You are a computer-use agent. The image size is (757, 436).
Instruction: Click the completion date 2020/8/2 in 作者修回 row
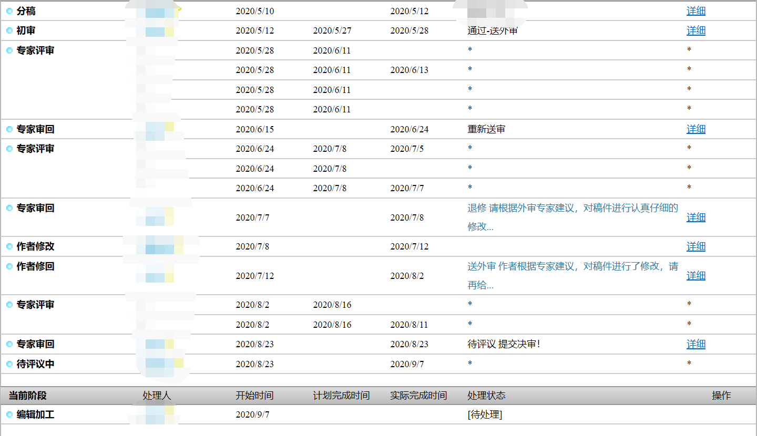(x=407, y=276)
